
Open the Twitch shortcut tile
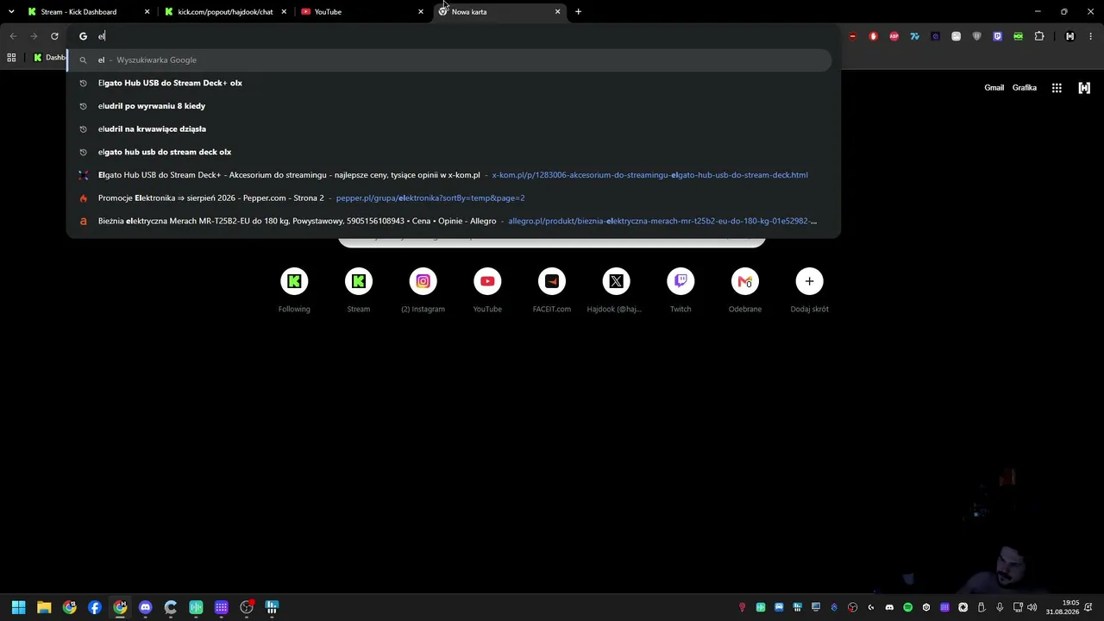[x=681, y=291]
